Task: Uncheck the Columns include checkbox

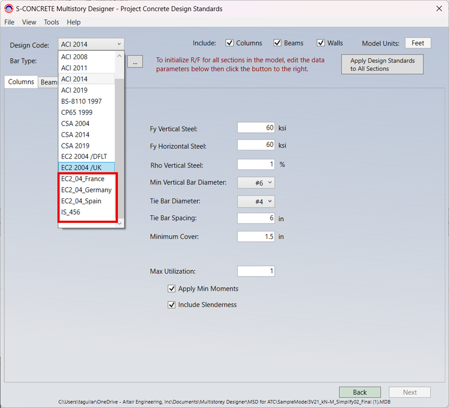Action: (229, 43)
